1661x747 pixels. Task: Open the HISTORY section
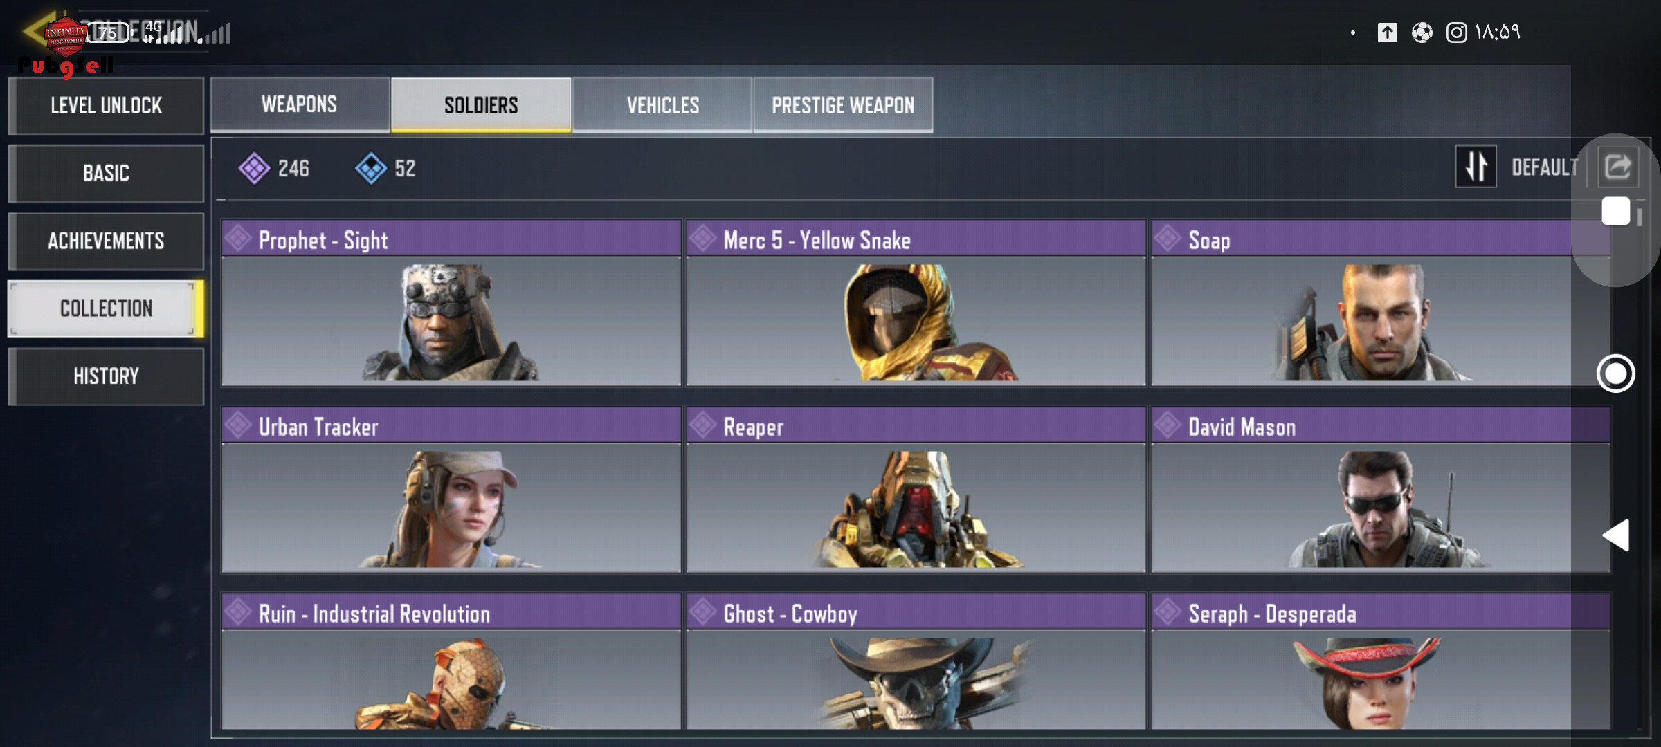(106, 376)
